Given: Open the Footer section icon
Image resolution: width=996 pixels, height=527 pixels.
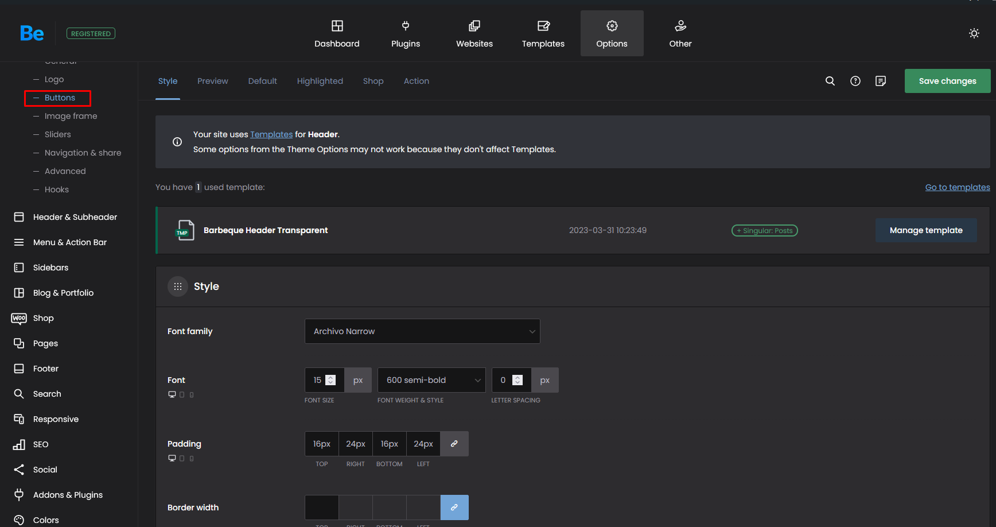Looking at the screenshot, I should (x=19, y=369).
